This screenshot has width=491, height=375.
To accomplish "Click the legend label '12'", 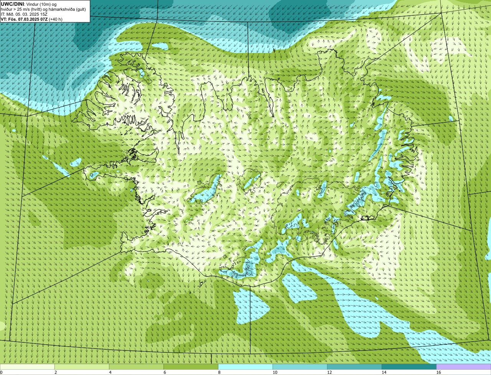I will [x=329, y=372].
